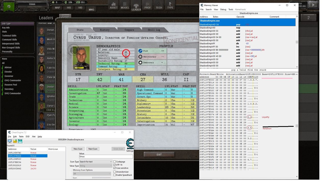326x189 pixels.
Task: Open the Stats tab
Action: (80, 30)
